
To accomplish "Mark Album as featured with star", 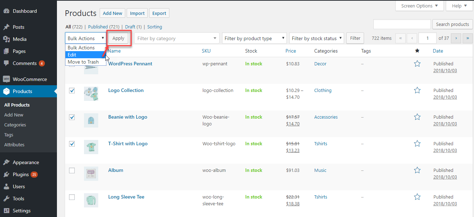I will [x=417, y=170].
